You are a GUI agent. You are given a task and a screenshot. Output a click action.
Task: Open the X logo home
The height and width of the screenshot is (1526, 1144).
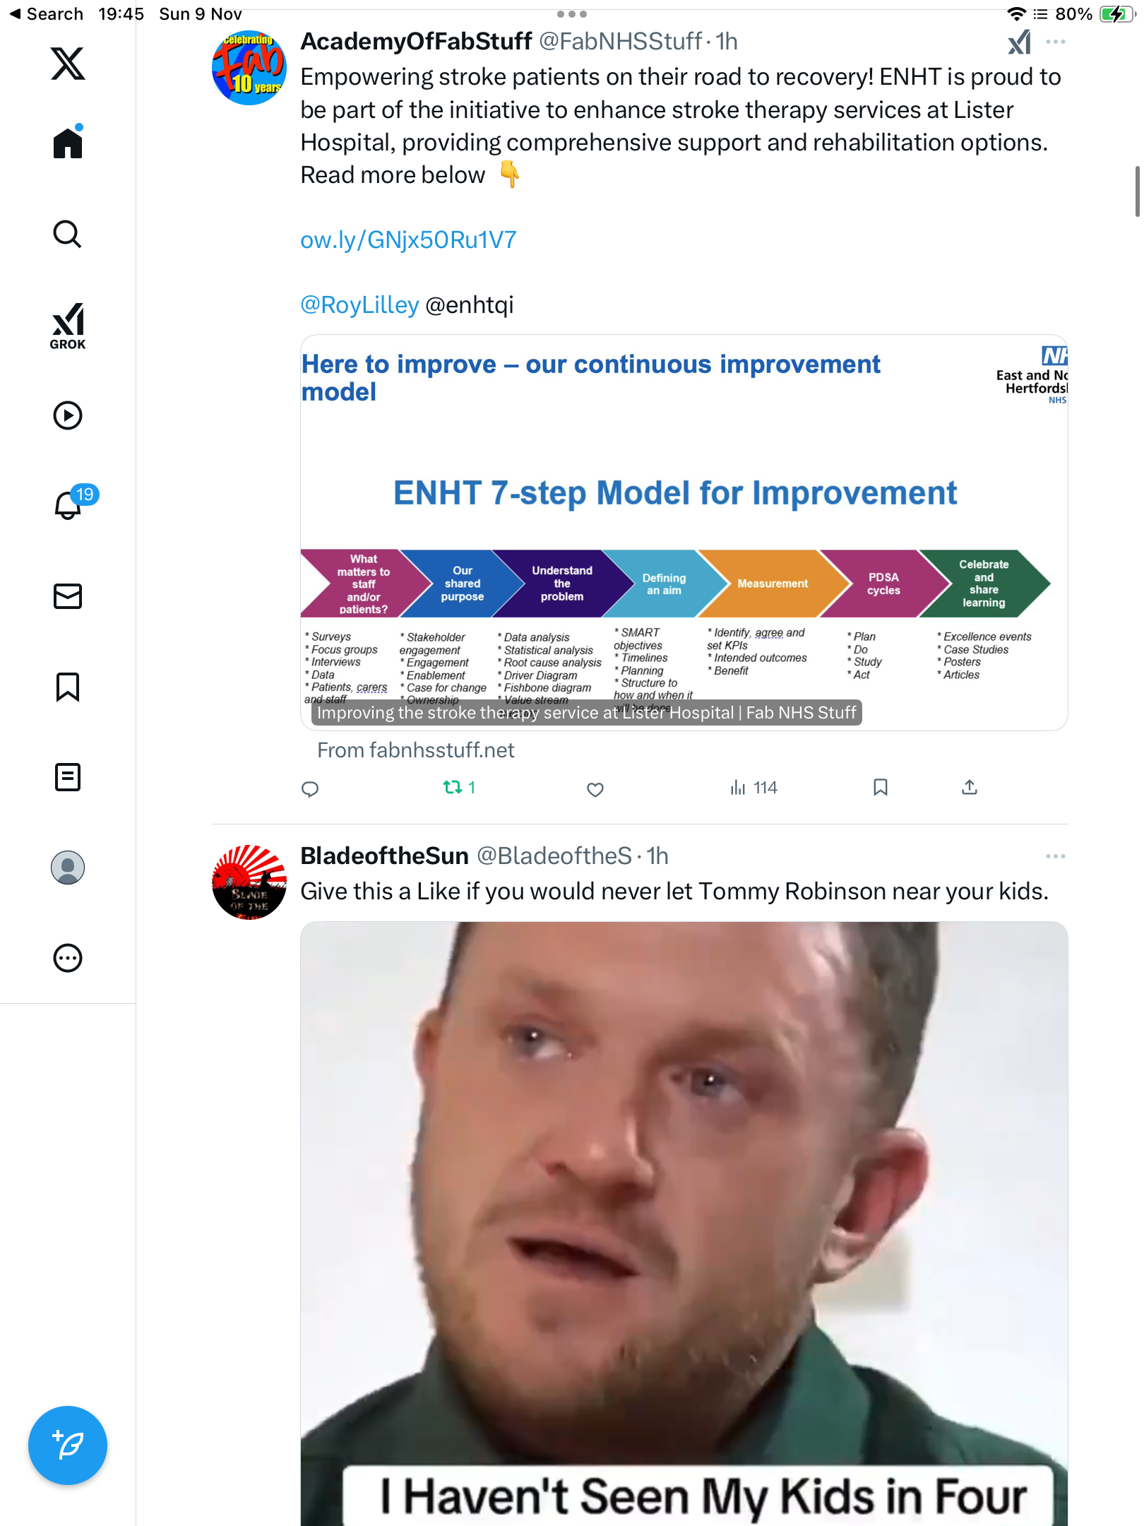pyautogui.click(x=68, y=64)
